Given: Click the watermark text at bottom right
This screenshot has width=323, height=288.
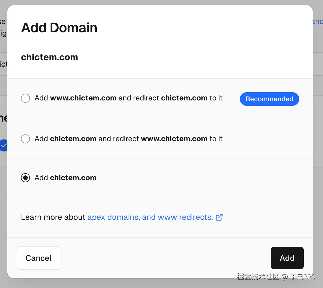Looking at the screenshot, I should tap(276, 277).
